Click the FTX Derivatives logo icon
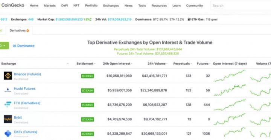 tap(8, 104)
